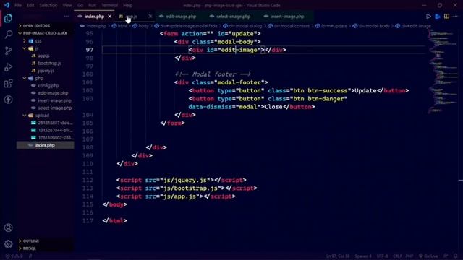Open the uploaded image starting with 251818807
This screenshot has width=463, height=260.
point(45,123)
